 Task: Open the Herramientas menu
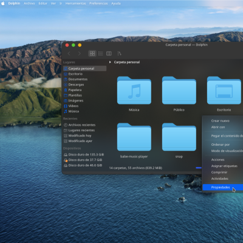(75, 4)
